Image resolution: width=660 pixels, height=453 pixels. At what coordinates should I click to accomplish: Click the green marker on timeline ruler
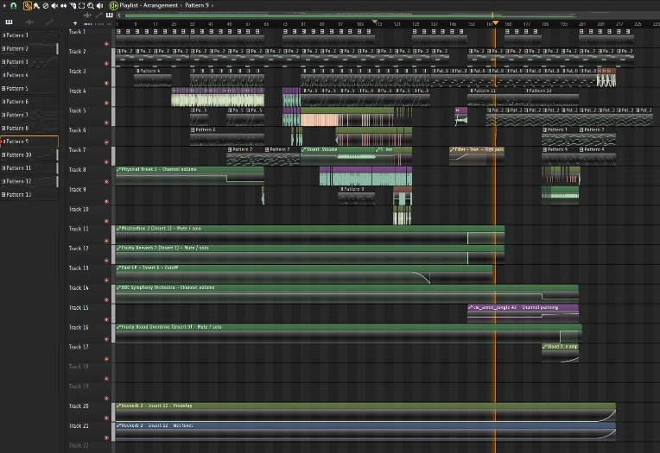pyautogui.click(x=375, y=22)
